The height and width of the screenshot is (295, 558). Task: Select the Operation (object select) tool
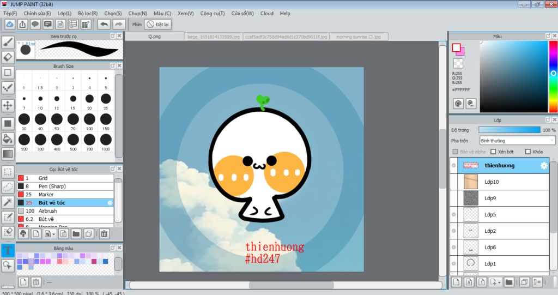click(8, 265)
